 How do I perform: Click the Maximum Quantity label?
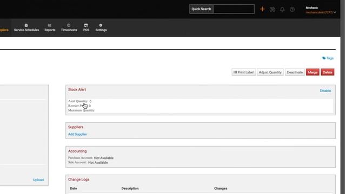[x=82, y=110]
